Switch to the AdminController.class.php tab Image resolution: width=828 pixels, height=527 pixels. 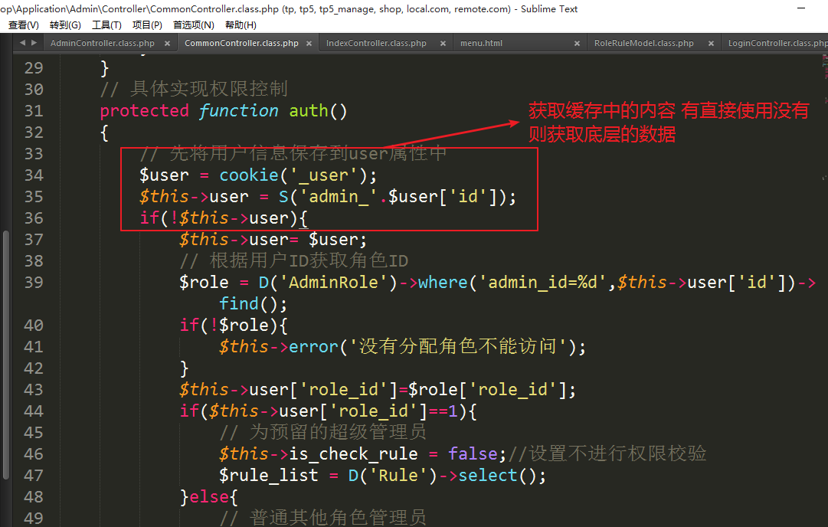point(102,44)
